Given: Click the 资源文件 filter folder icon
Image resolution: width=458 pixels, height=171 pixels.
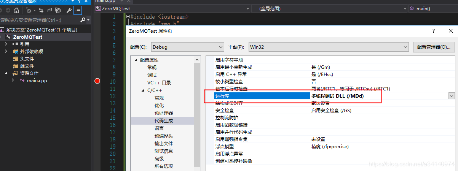Looking at the screenshot, I should pyautogui.click(x=16, y=73).
